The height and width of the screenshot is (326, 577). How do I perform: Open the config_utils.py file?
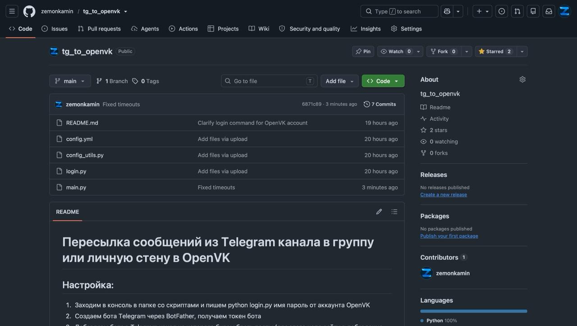coord(85,155)
